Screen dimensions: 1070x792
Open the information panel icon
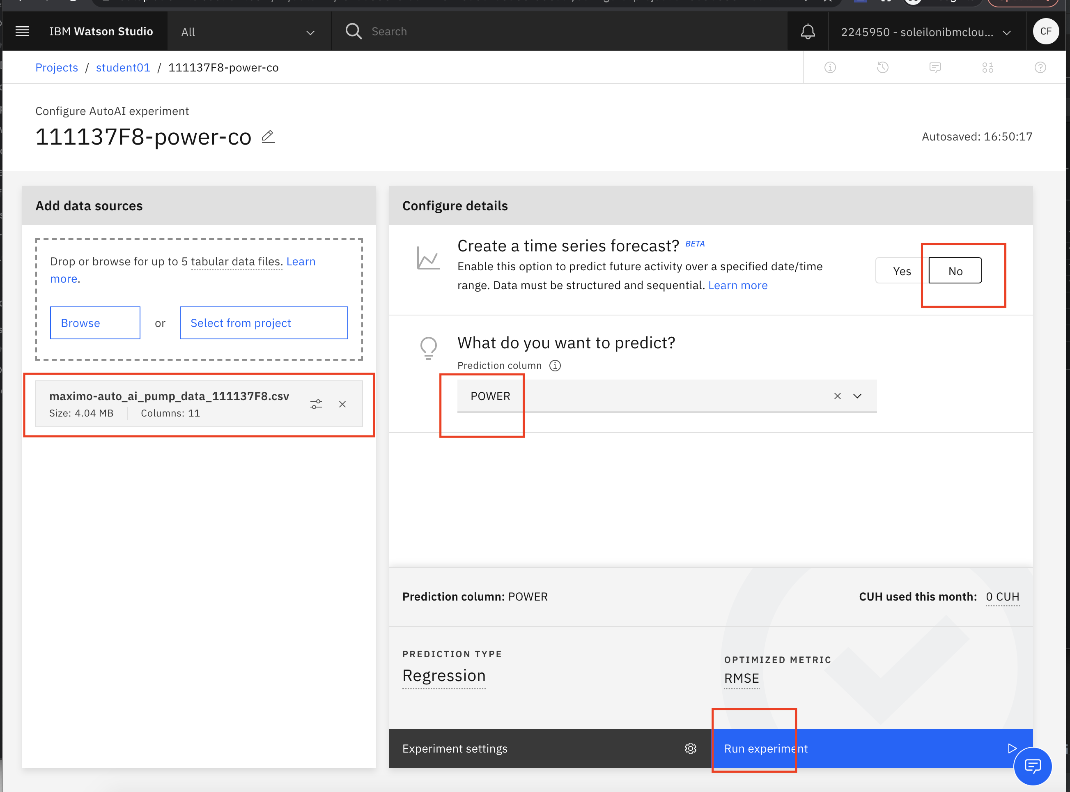click(830, 68)
